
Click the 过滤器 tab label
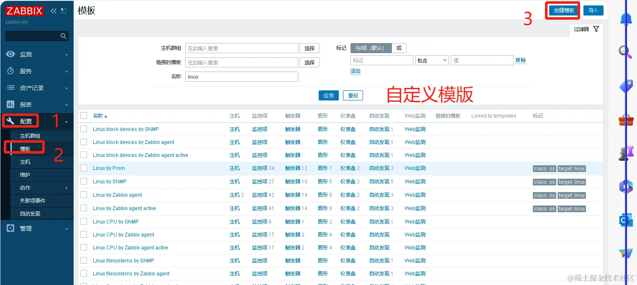coord(581,29)
